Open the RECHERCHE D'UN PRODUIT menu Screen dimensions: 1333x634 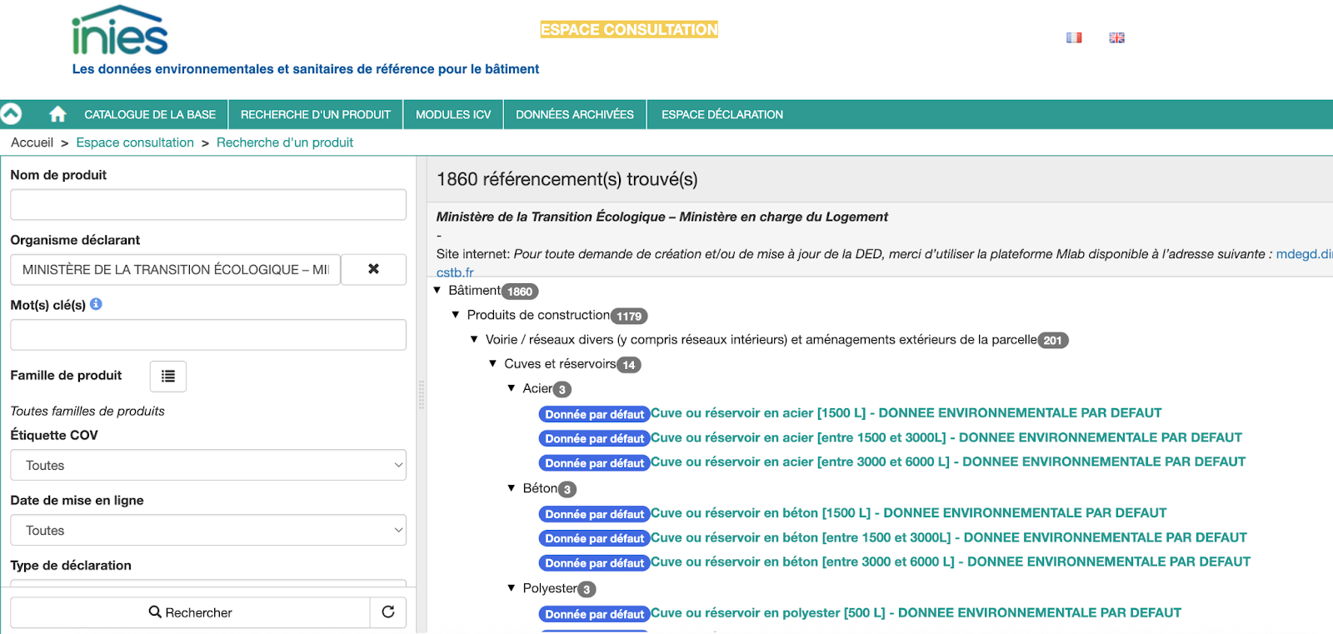tap(316, 114)
